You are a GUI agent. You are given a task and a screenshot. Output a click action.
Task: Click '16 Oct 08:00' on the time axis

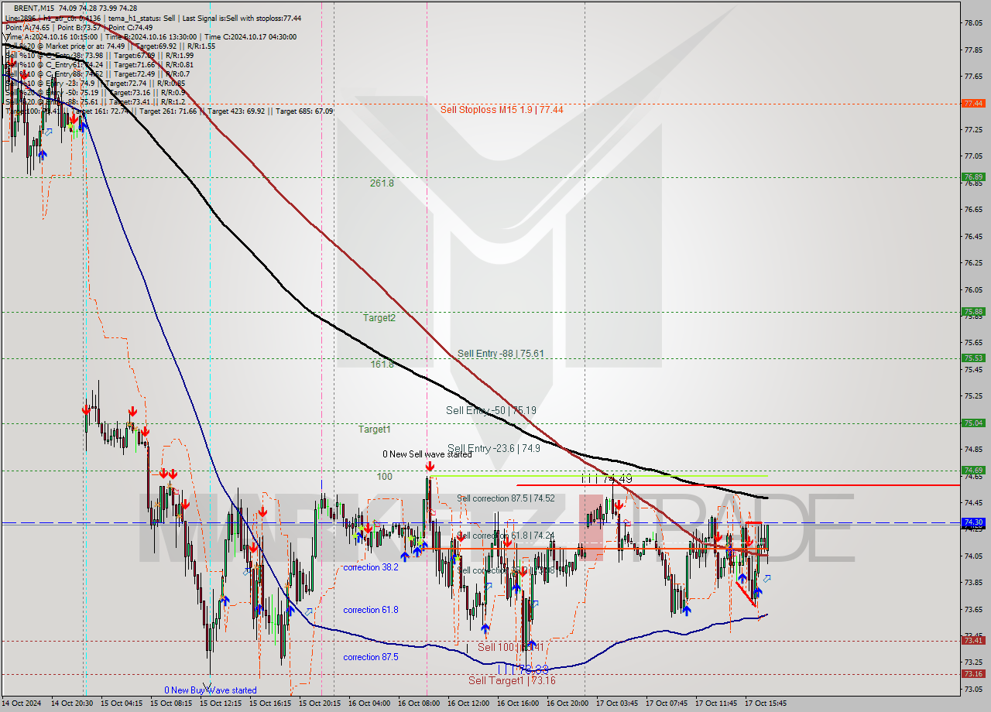pyautogui.click(x=420, y=703)
